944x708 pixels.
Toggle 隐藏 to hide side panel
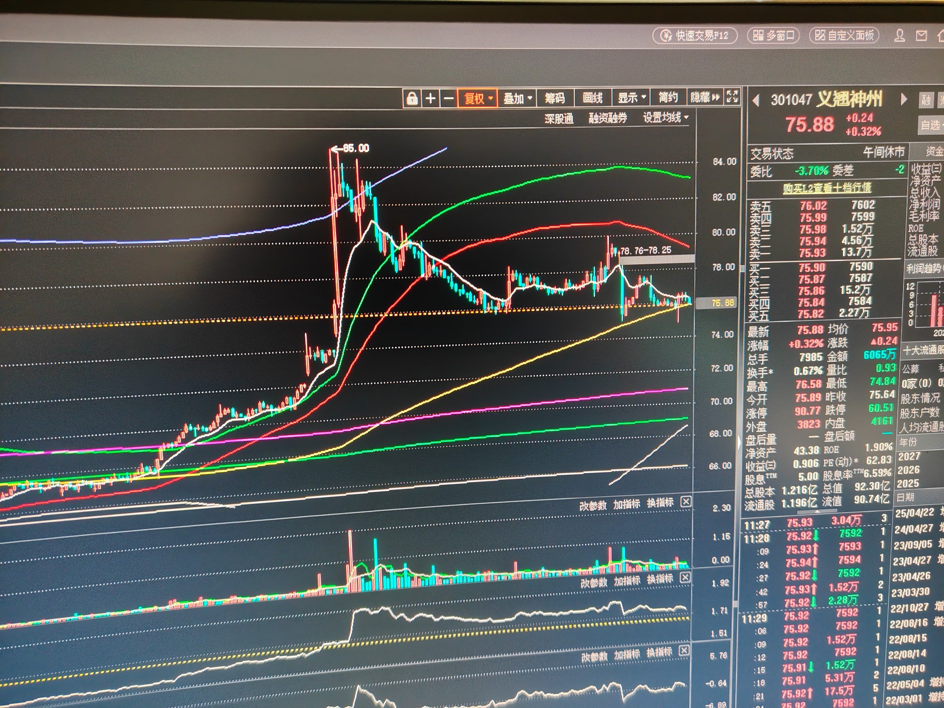tap(705, 98)
